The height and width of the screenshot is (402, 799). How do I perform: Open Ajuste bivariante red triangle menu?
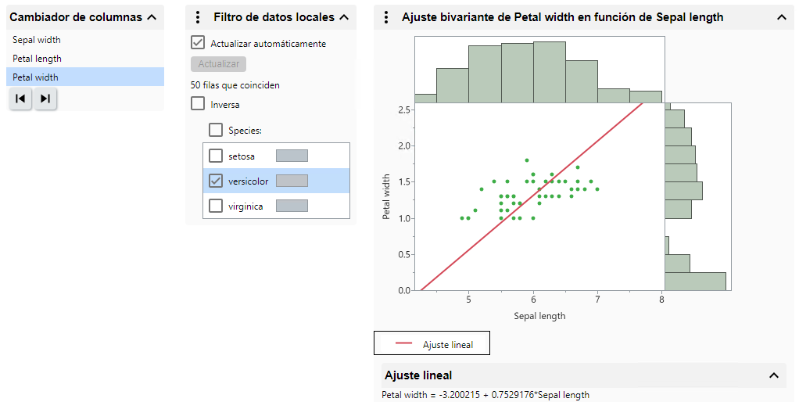[386, 17]
